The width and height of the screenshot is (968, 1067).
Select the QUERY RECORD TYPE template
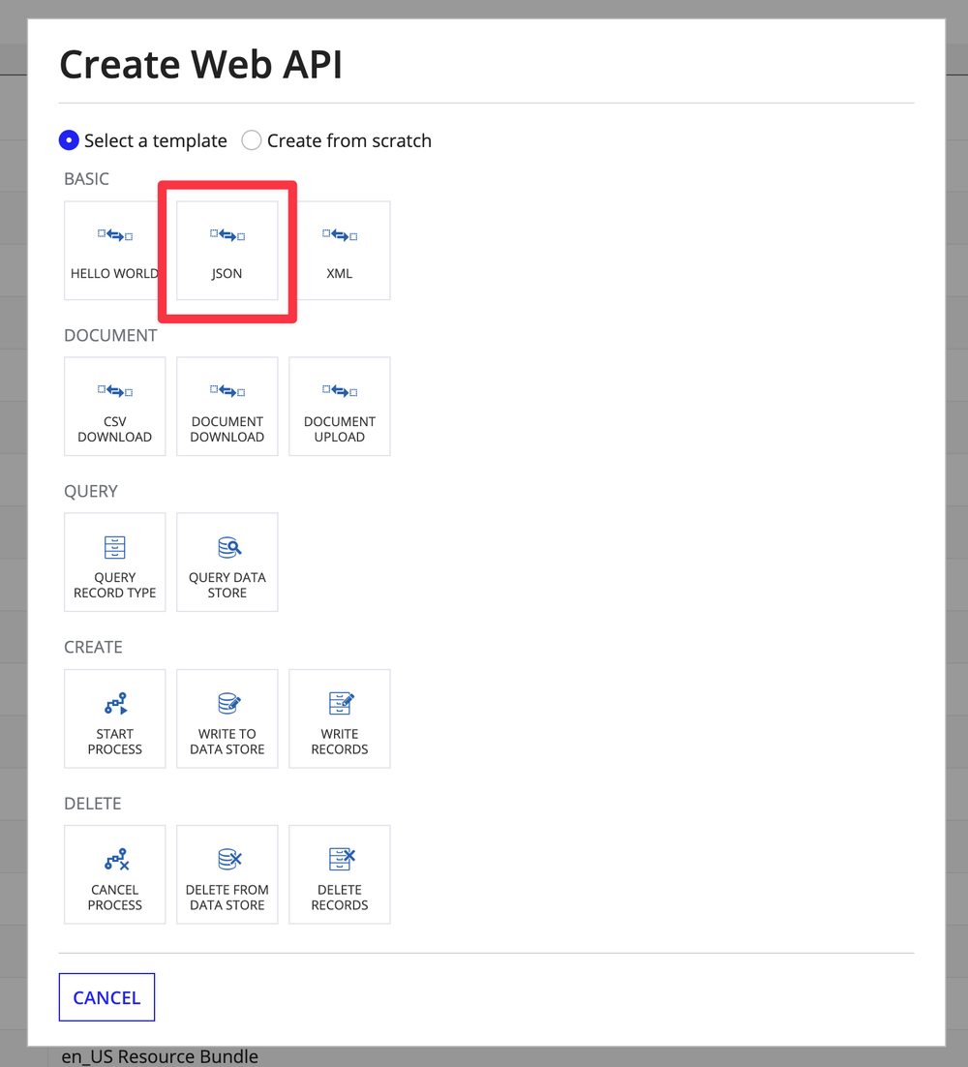114,562
